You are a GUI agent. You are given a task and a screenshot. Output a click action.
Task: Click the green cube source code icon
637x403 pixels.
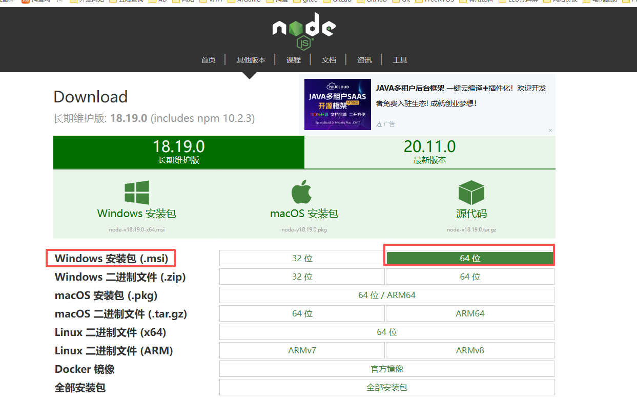(471, 193)
